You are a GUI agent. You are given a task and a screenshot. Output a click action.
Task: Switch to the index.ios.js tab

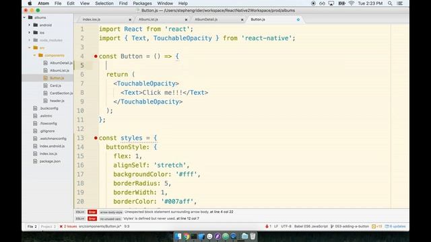[92, 19]
